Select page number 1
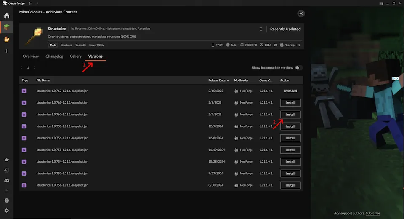The width and height of the screenshot is (404, 219). [28, 67]
